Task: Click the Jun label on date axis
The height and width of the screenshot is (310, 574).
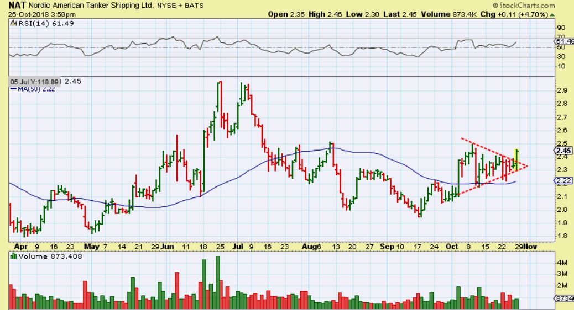Action: click(x=167, y=247)
